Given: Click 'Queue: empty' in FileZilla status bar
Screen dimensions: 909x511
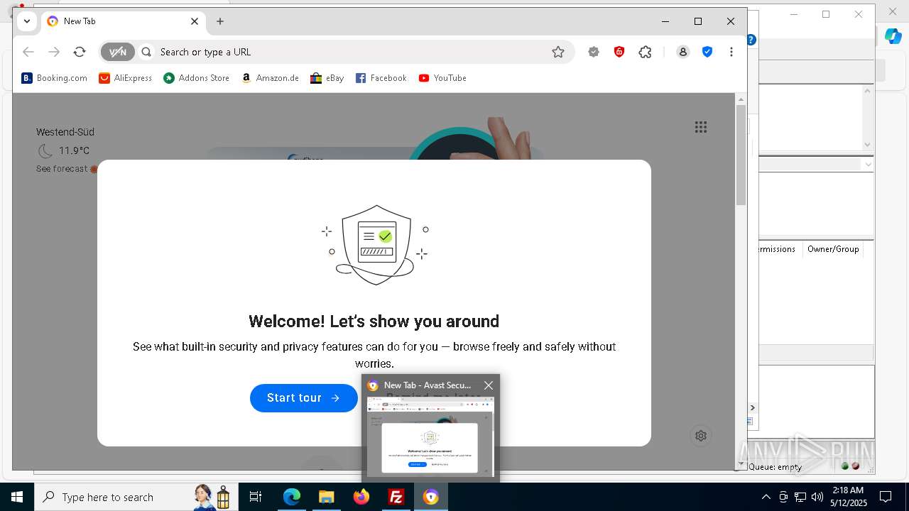Looking at the screenshot, I should (x=775, y=467).
